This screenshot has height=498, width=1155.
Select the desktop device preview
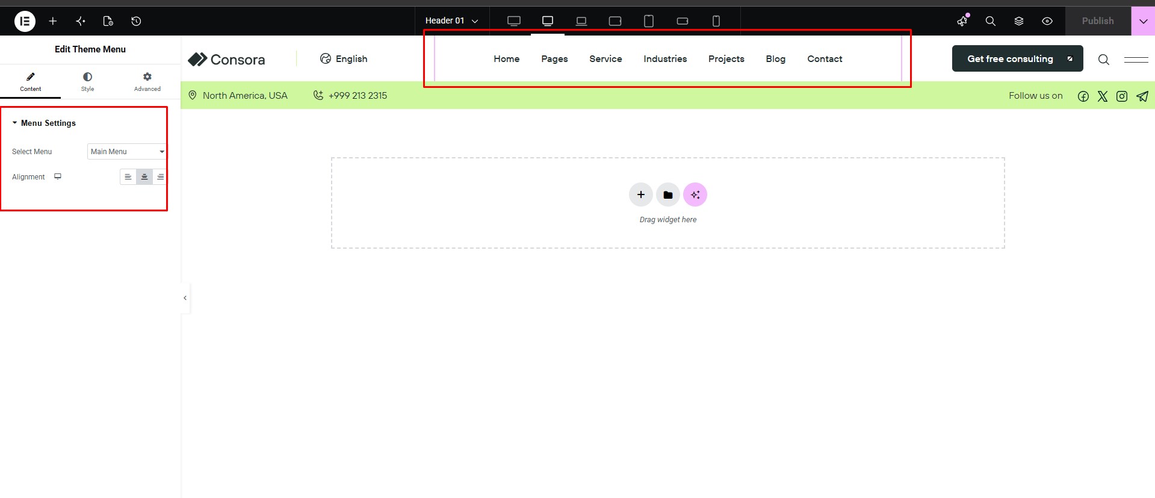point(548,21)
